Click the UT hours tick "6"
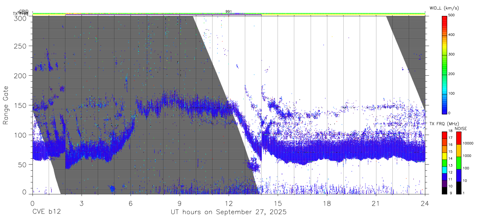Viewport: 478px width, 220px height. click(130, 203)
